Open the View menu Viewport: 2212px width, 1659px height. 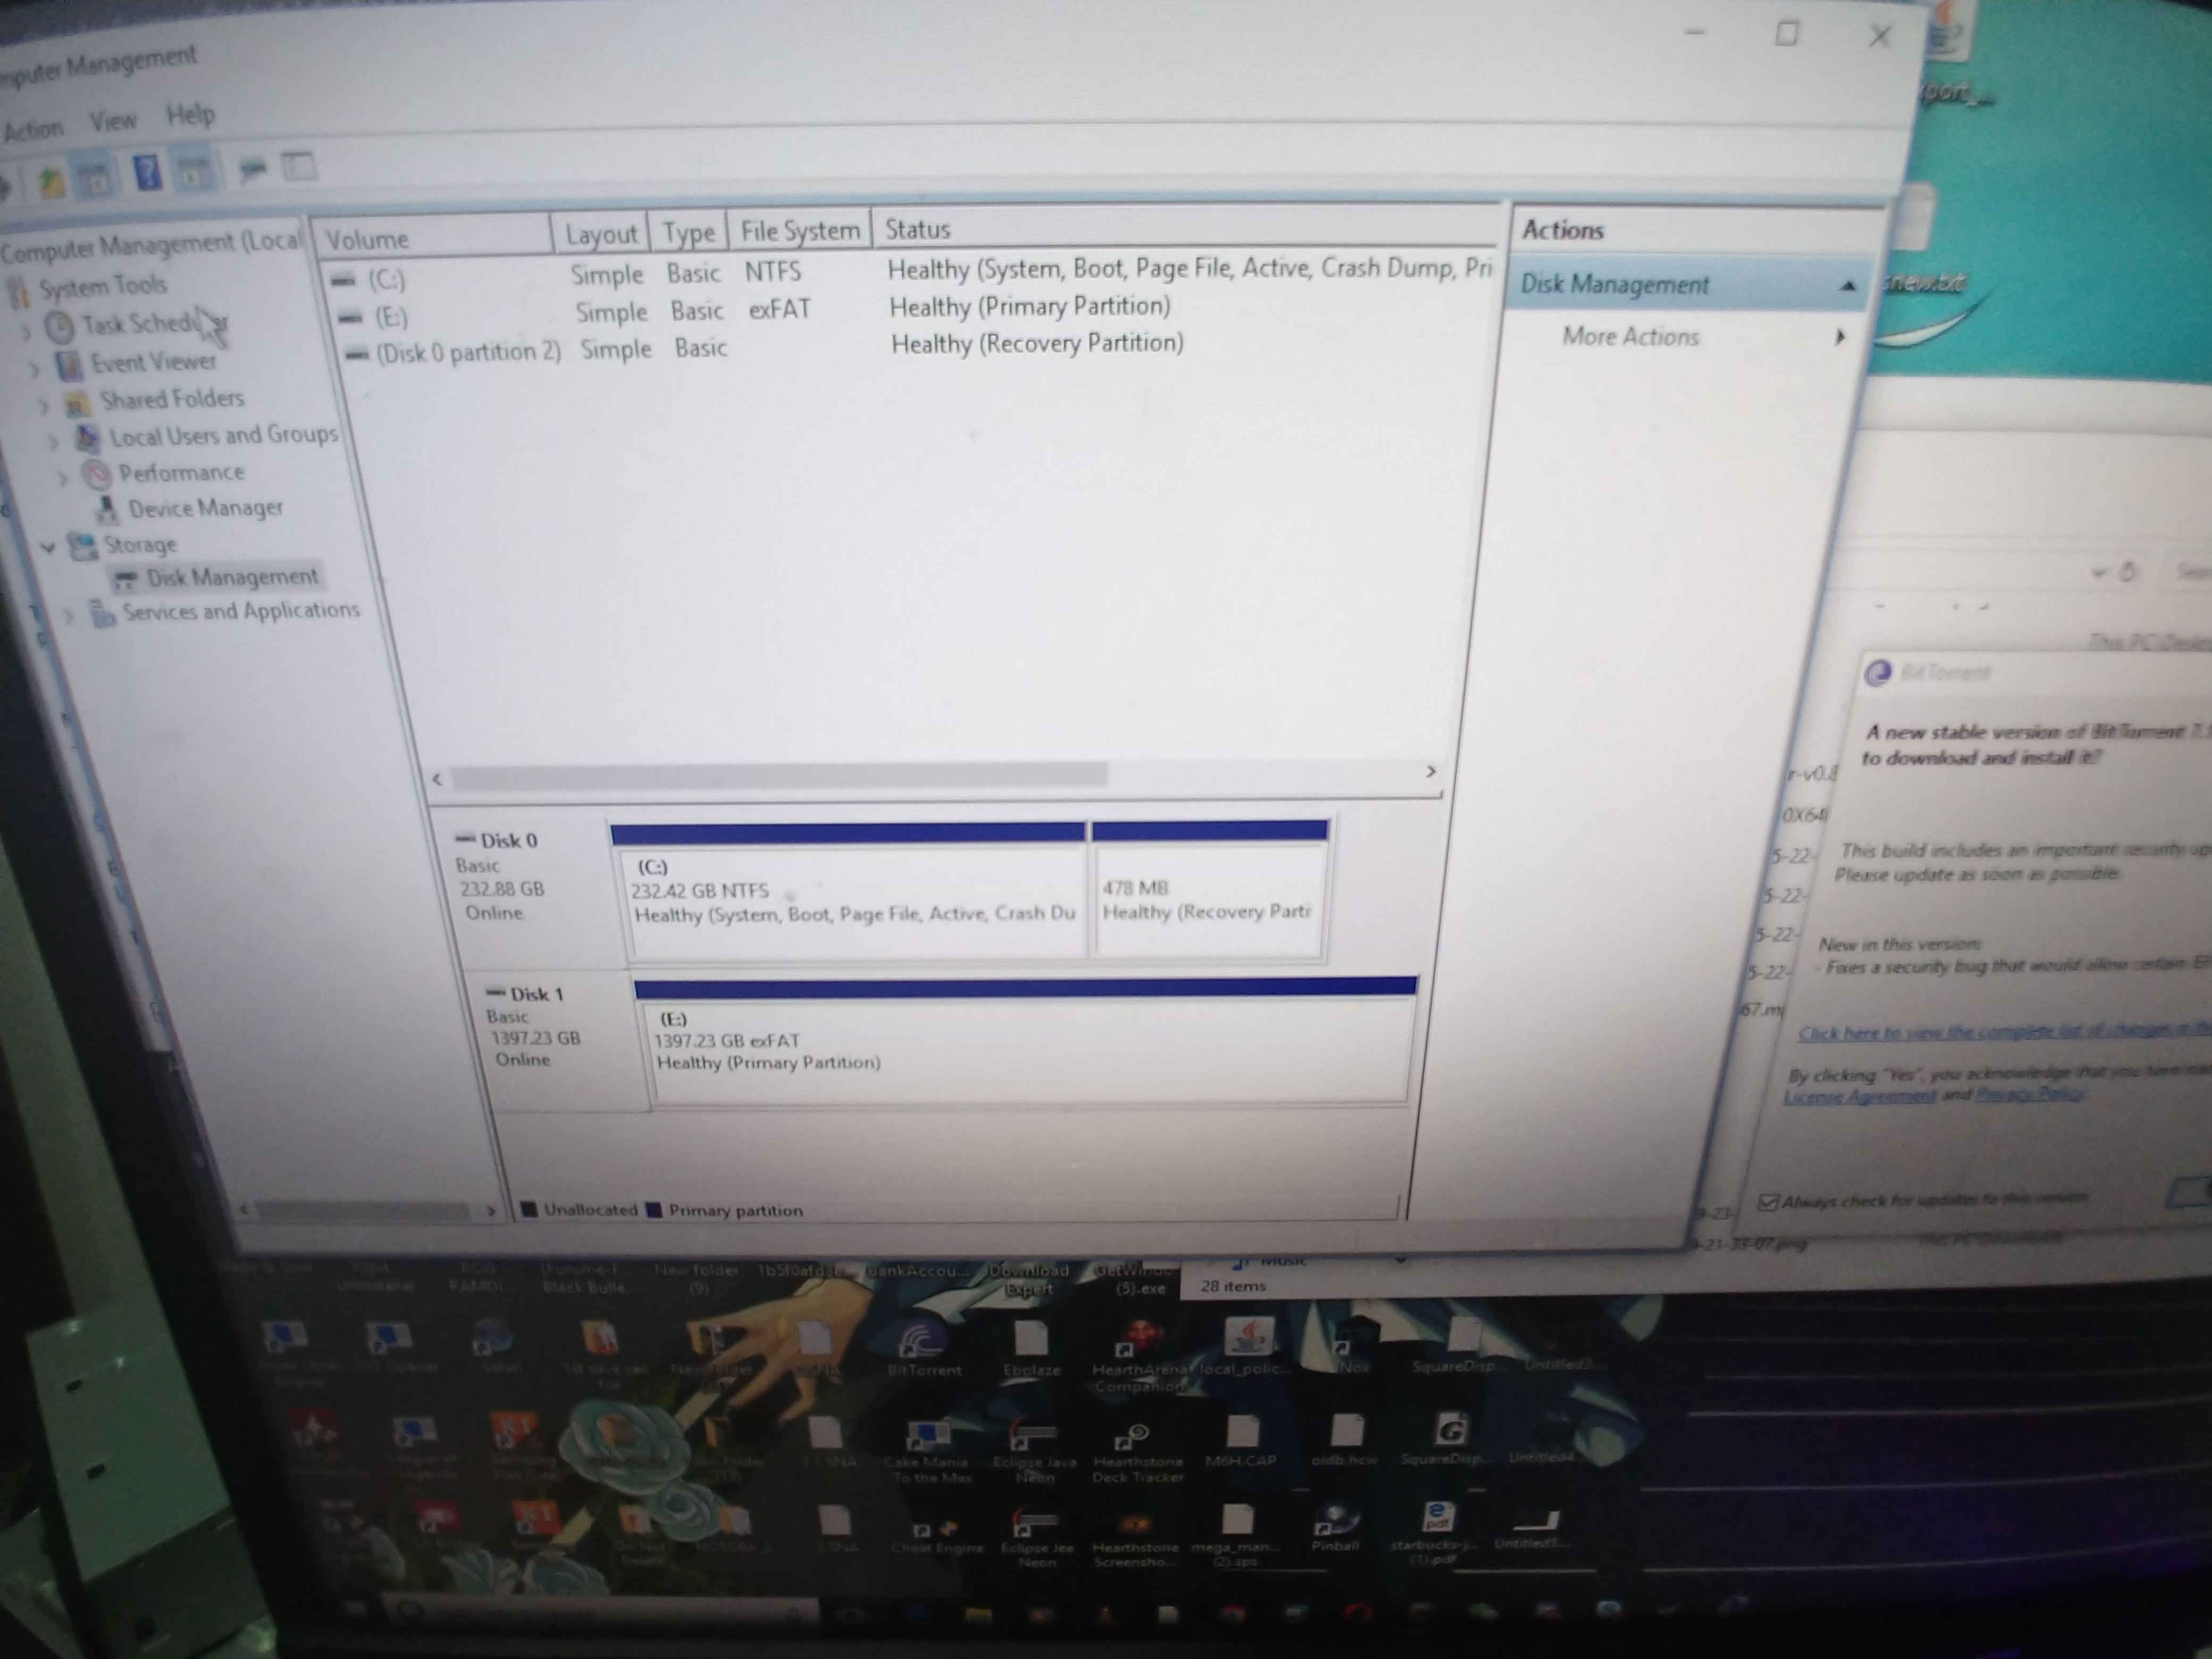pyautogui.click(x=113, y=121)
